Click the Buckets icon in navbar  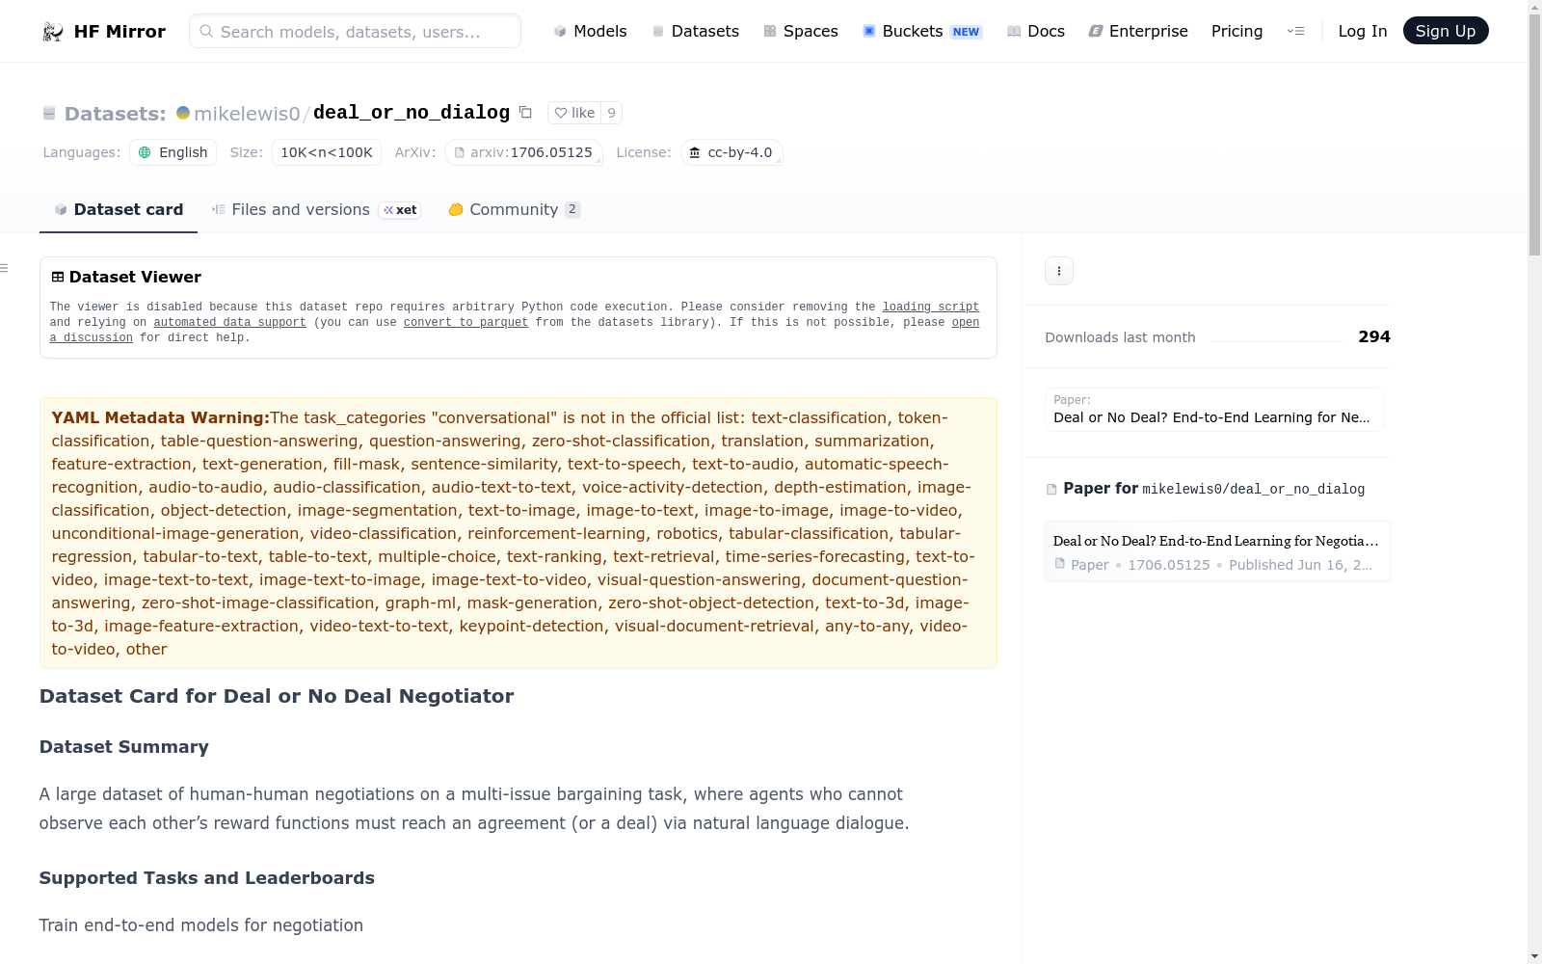pos(869,31)
